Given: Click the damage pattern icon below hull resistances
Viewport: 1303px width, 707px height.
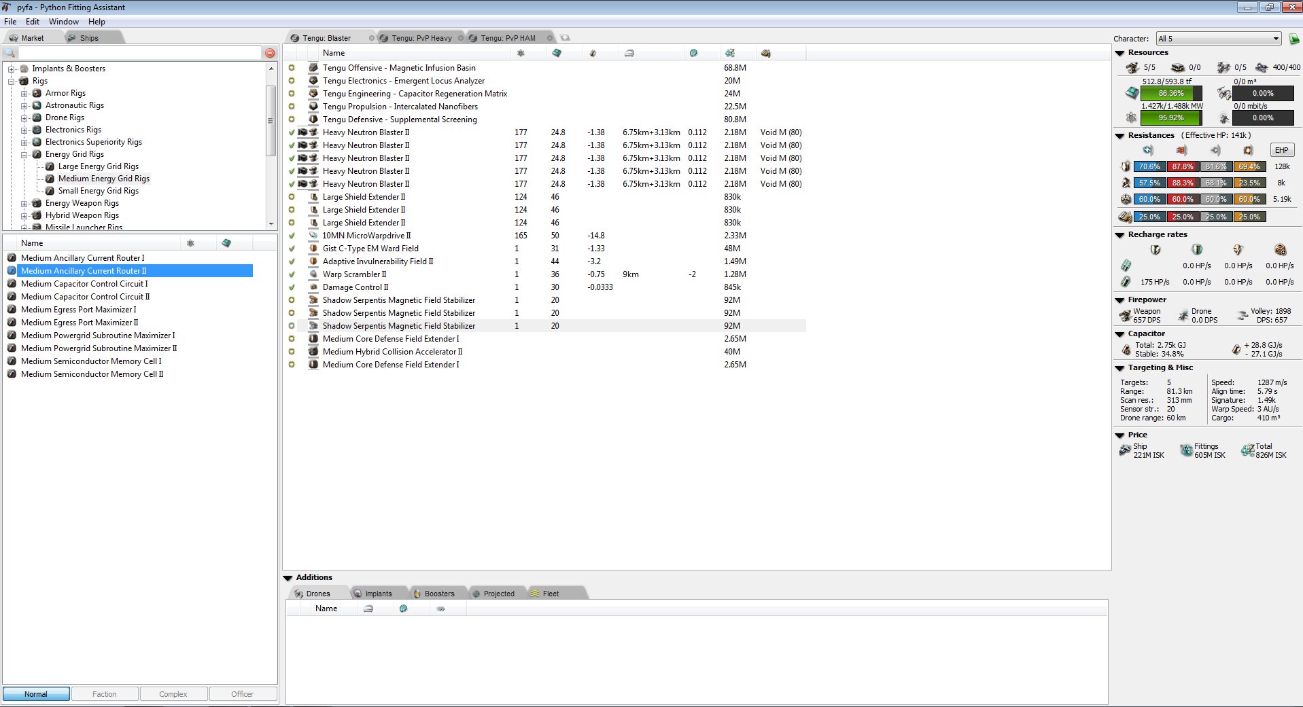Looking at the screenshot, I should click(1125, 217).
